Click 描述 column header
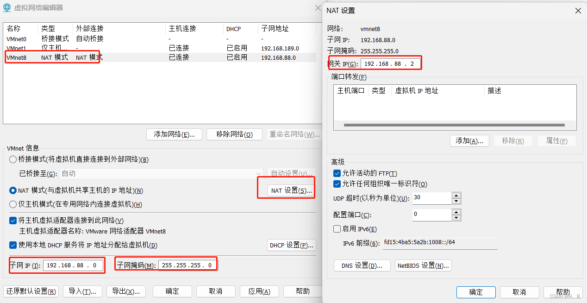This screenshot has width=587, height=303. [530, 91]
